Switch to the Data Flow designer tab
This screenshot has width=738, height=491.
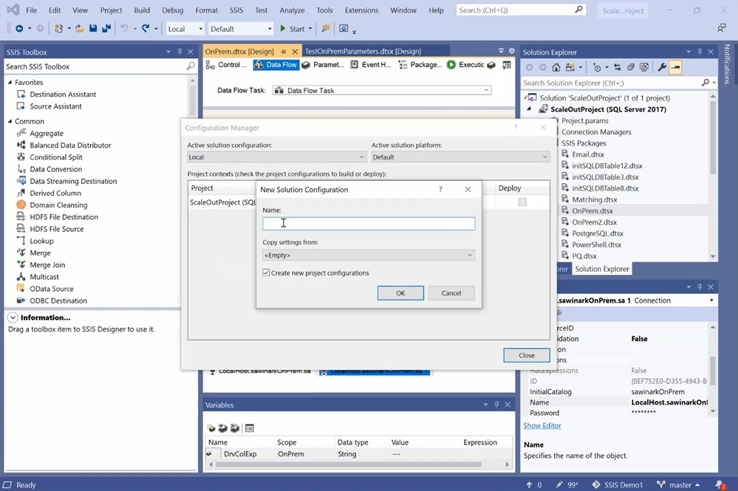pyautogui.click(x=276, y=65)
